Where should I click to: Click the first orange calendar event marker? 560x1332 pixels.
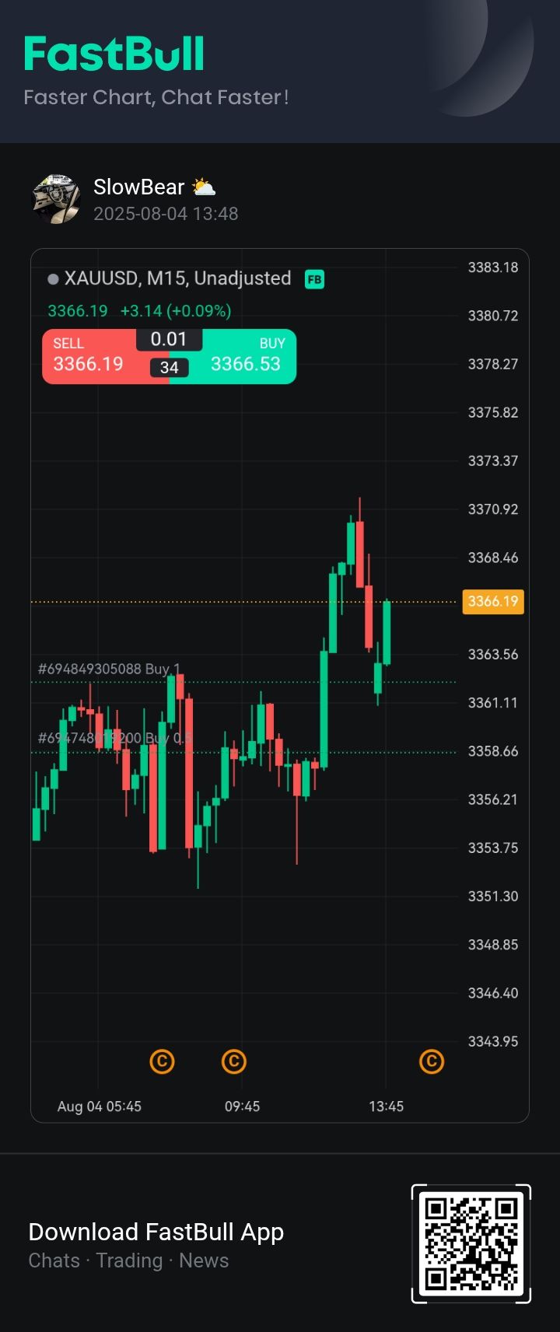tap(162, 1061)
